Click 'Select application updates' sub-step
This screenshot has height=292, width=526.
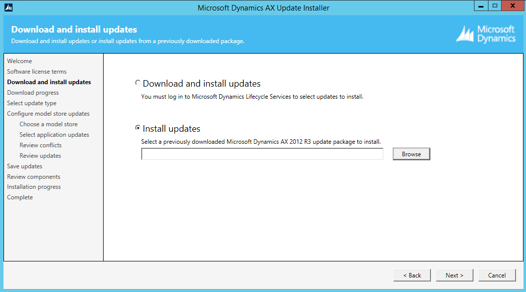pyautogui.click(x=55, y=135)
